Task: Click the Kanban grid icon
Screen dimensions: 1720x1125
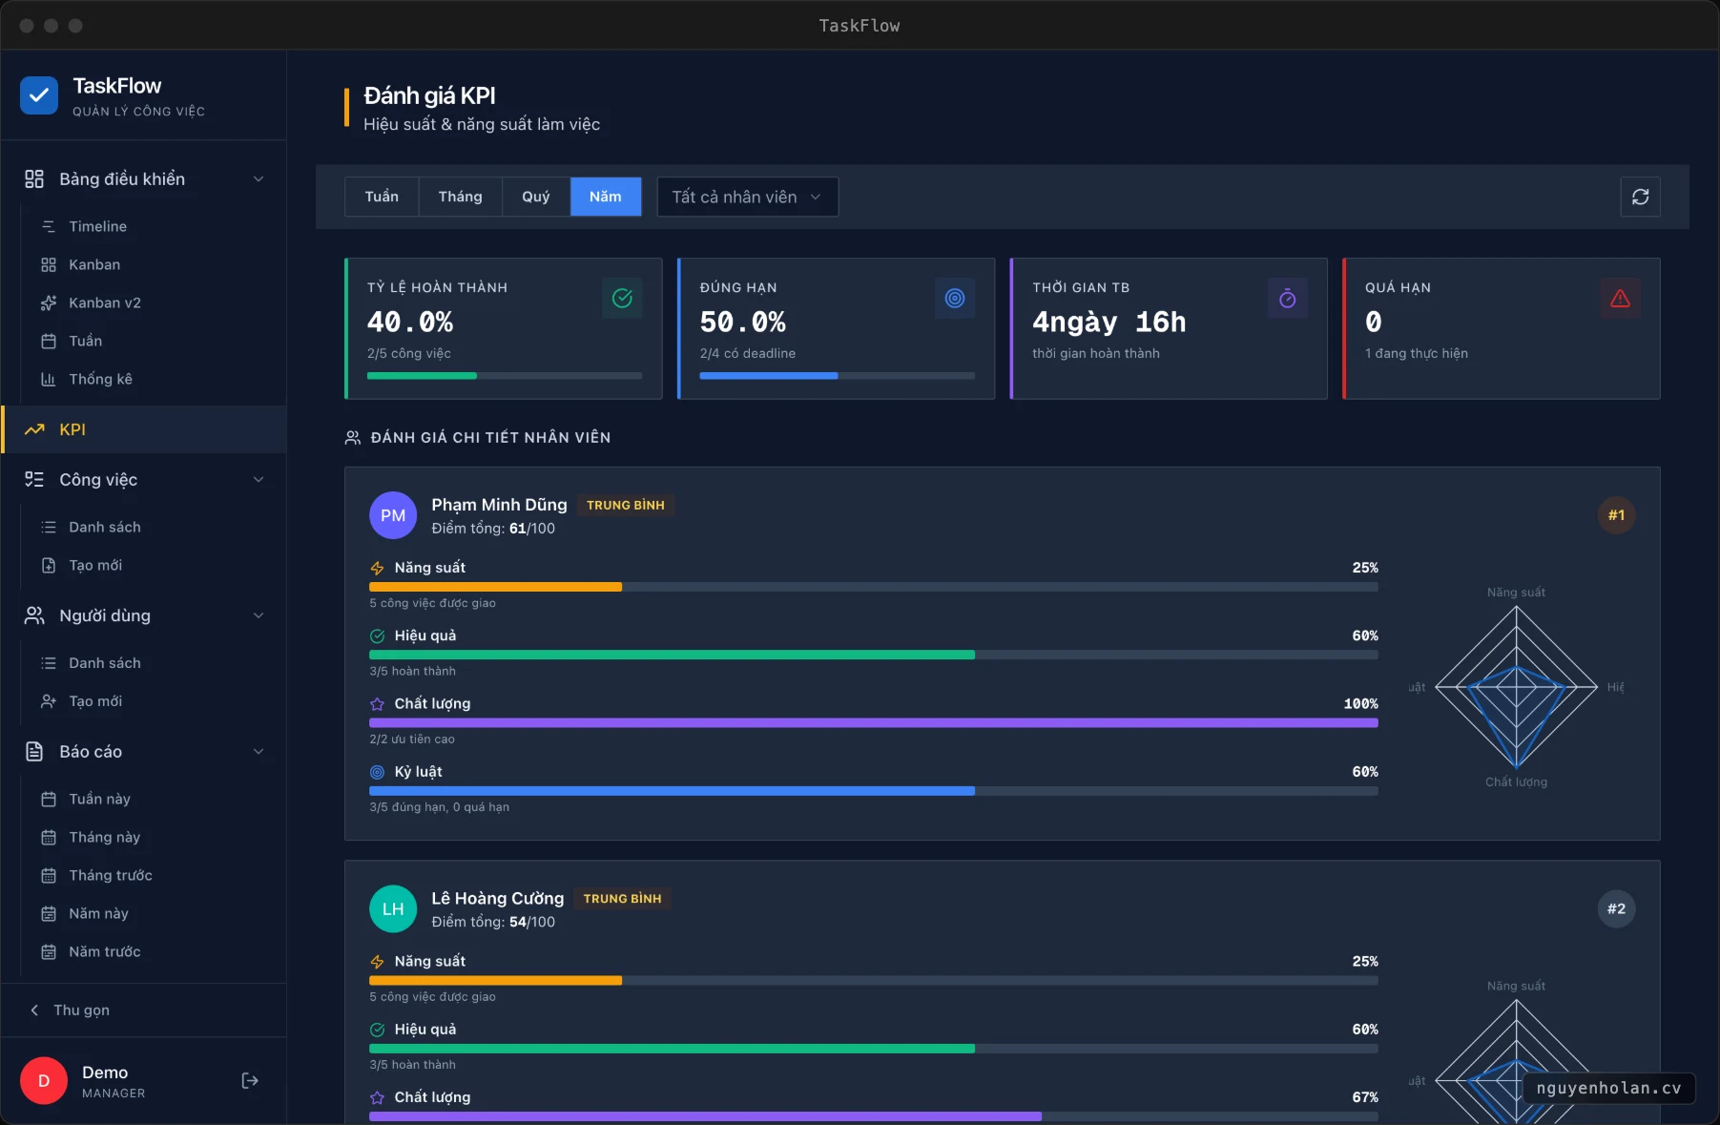Action: 49,264
